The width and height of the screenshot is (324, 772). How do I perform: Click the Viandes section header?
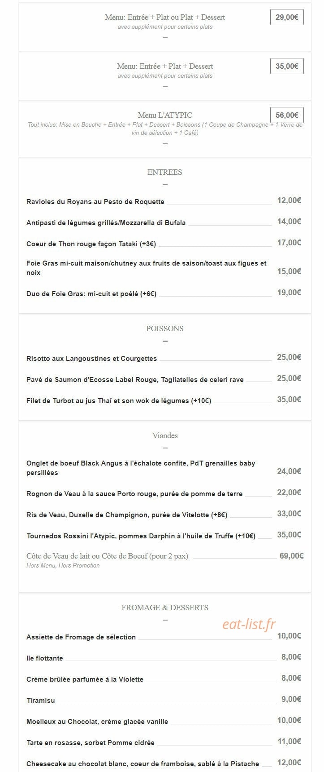coord(165,435)
